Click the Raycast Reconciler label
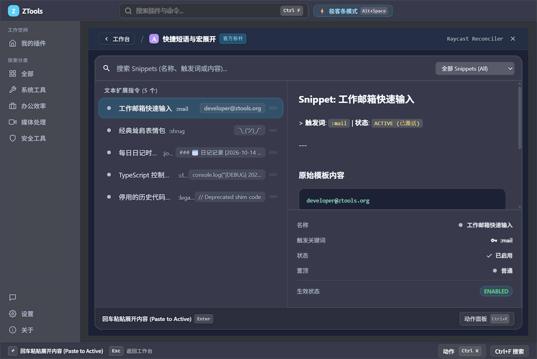Screen dimensions: 537x359 click(x=475, y=39)
